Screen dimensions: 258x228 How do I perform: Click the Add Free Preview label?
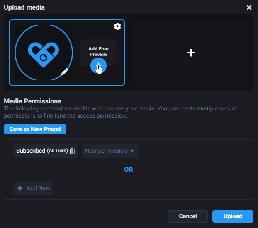click(x=98, y=52)
